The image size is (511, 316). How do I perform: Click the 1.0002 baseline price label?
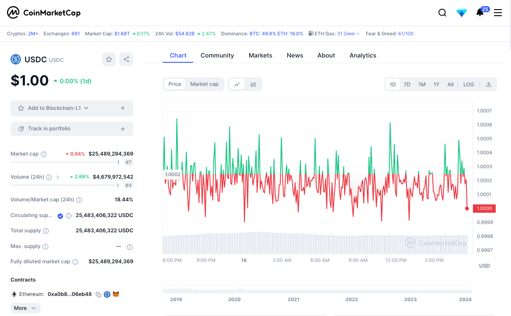tap(172, 174)
